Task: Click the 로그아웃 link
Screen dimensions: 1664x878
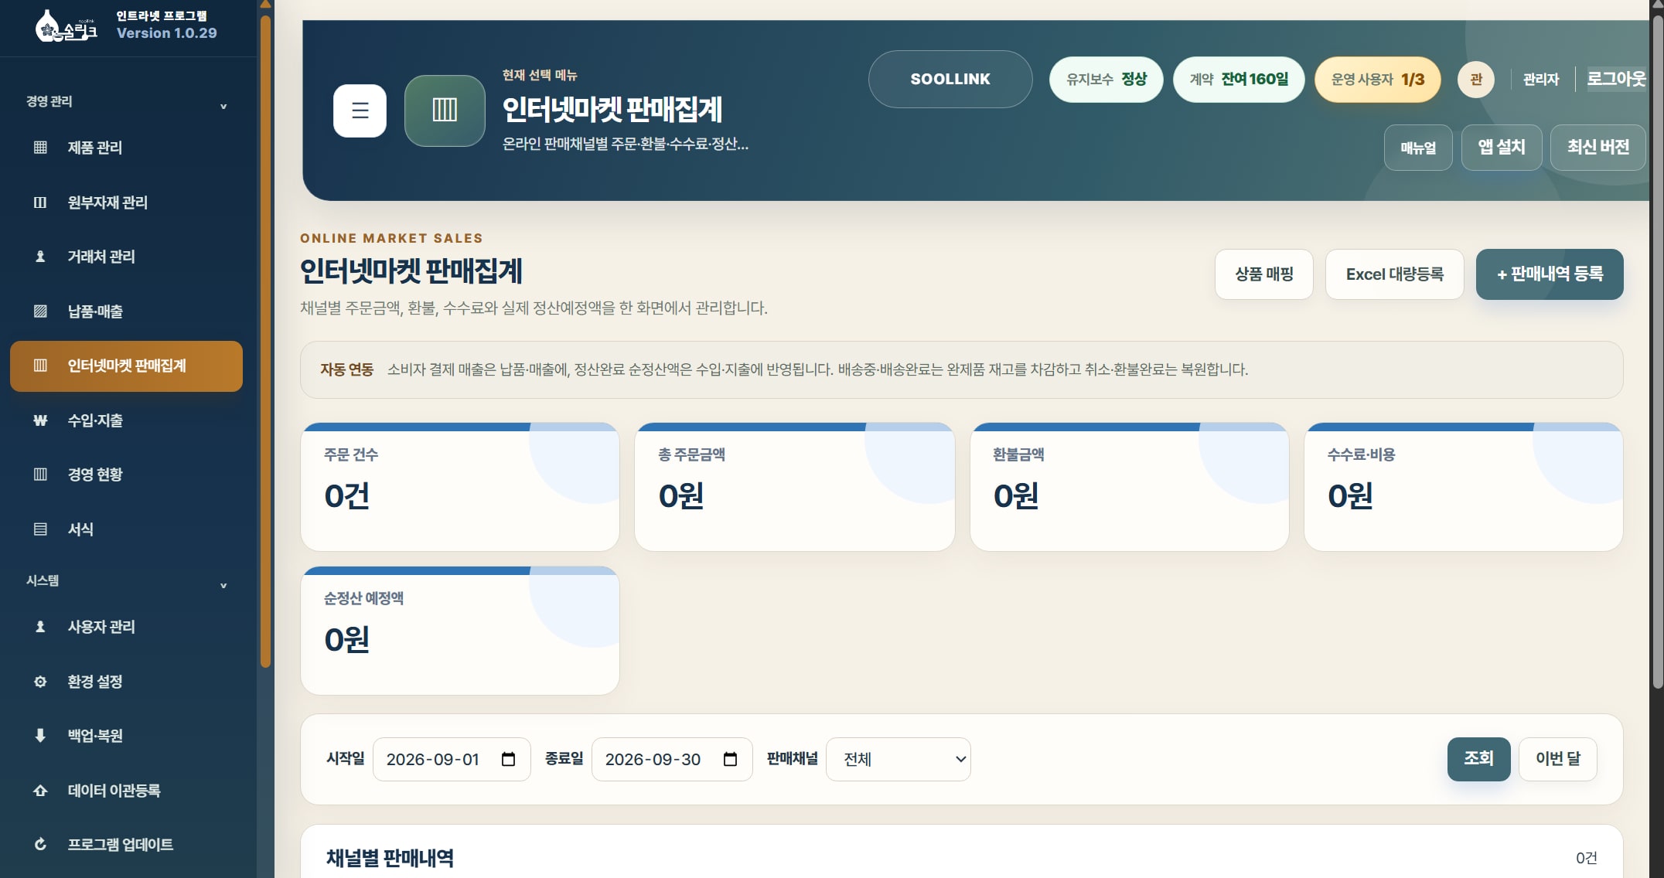Action: click(x=1617, y=79)
